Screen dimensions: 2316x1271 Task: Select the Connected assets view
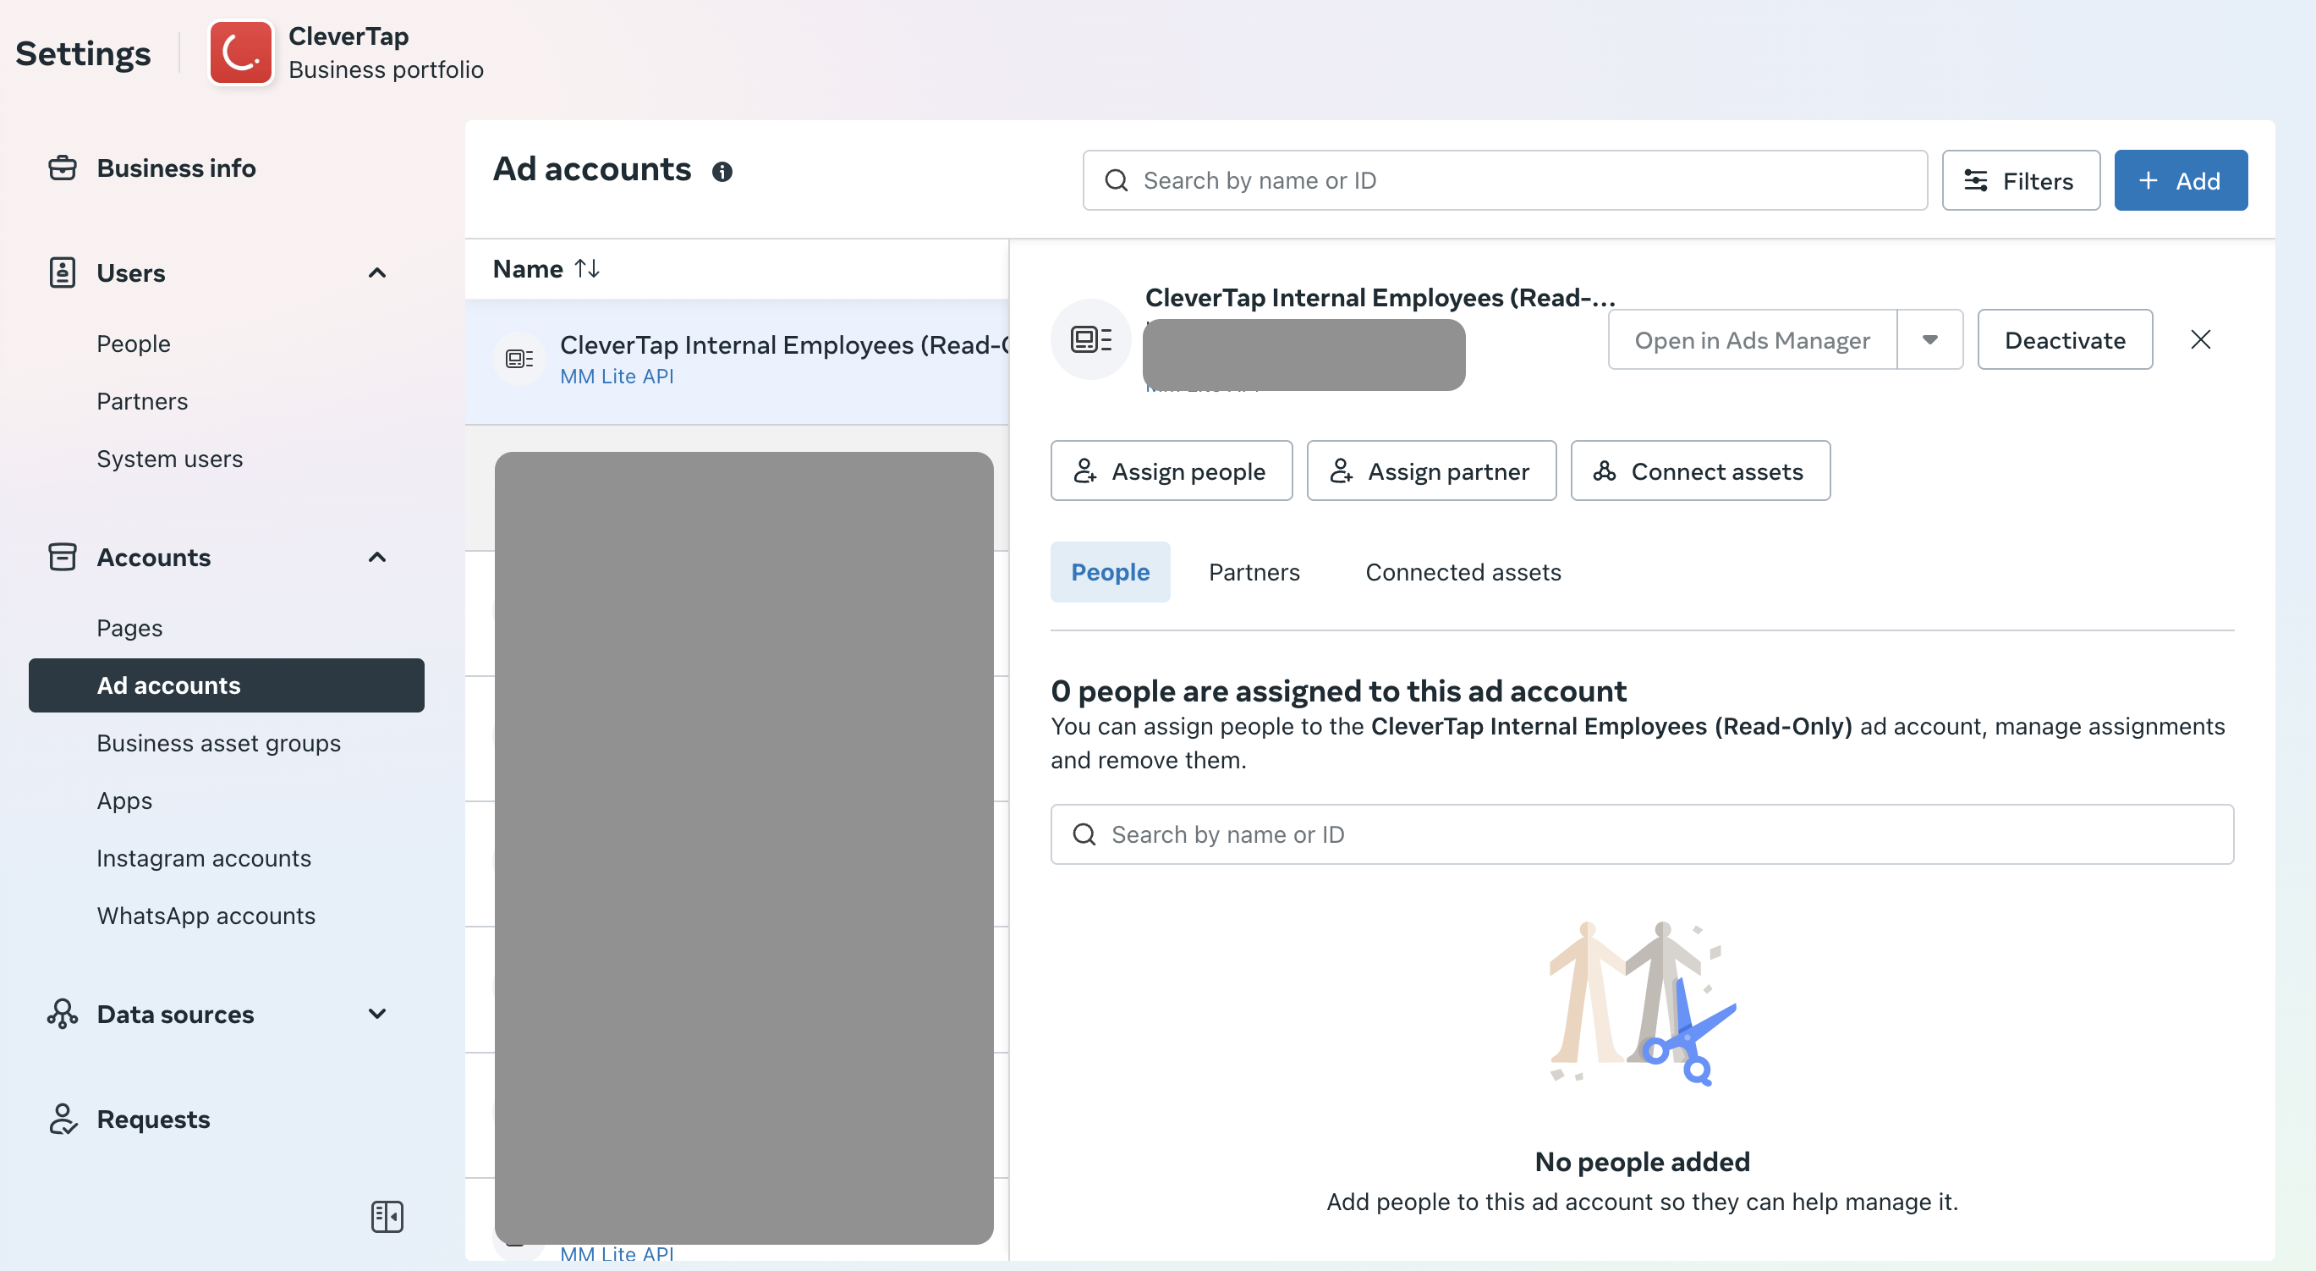[x=1463, y=571]
